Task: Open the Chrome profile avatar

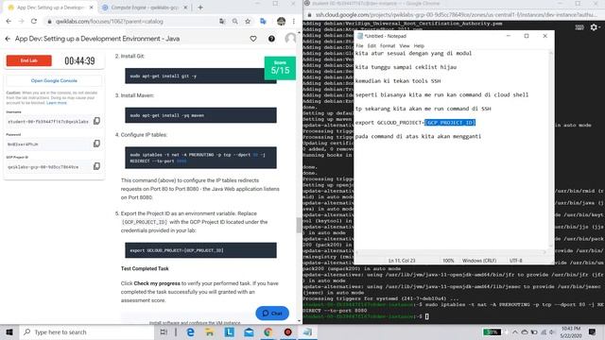Action: 281,21
